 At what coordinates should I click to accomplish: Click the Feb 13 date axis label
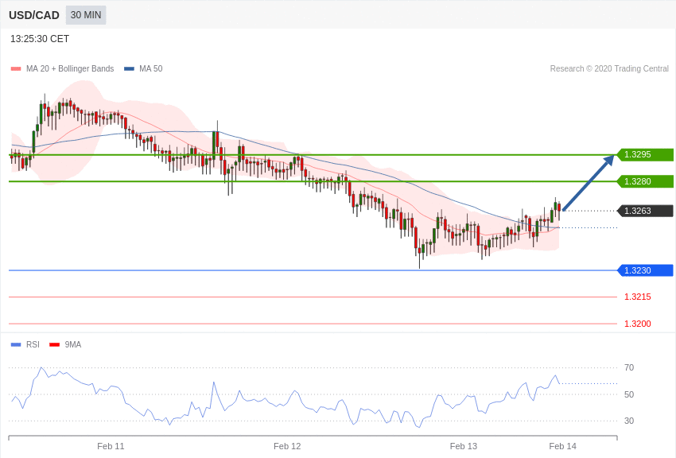tap(464, 446)
